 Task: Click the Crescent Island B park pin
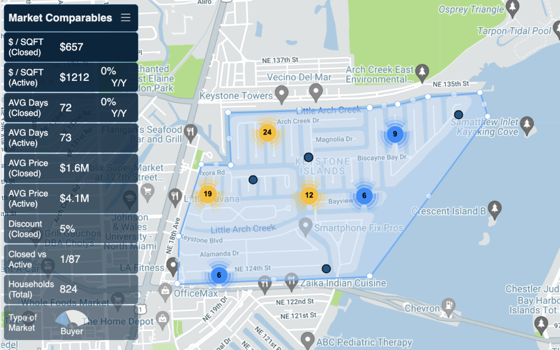tap(494, 209)
